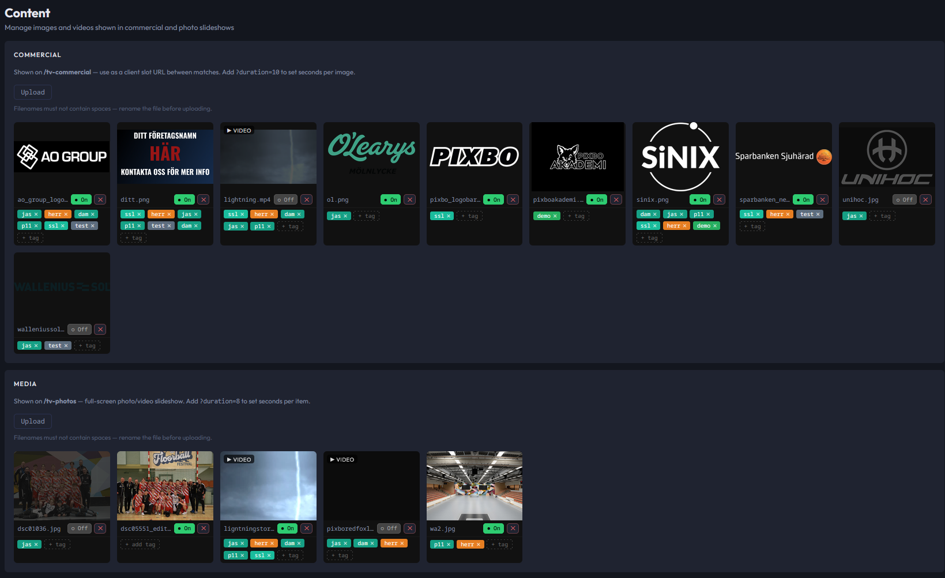Open Pixbo logo thumbnail

pos(475,157)
